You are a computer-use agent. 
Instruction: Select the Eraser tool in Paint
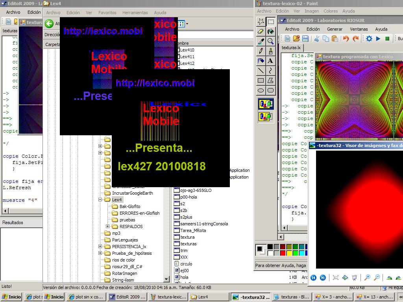pyautogui.click(x=261, y=31)
